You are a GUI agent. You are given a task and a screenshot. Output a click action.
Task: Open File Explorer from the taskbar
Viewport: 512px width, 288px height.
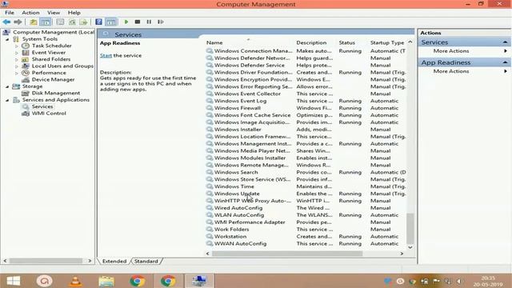(106, 281)
